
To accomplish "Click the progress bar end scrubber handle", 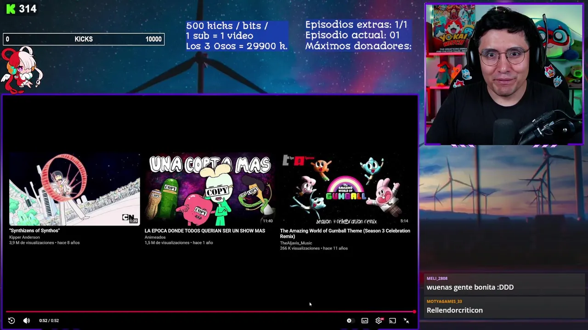I will click(x=414, y=312).
